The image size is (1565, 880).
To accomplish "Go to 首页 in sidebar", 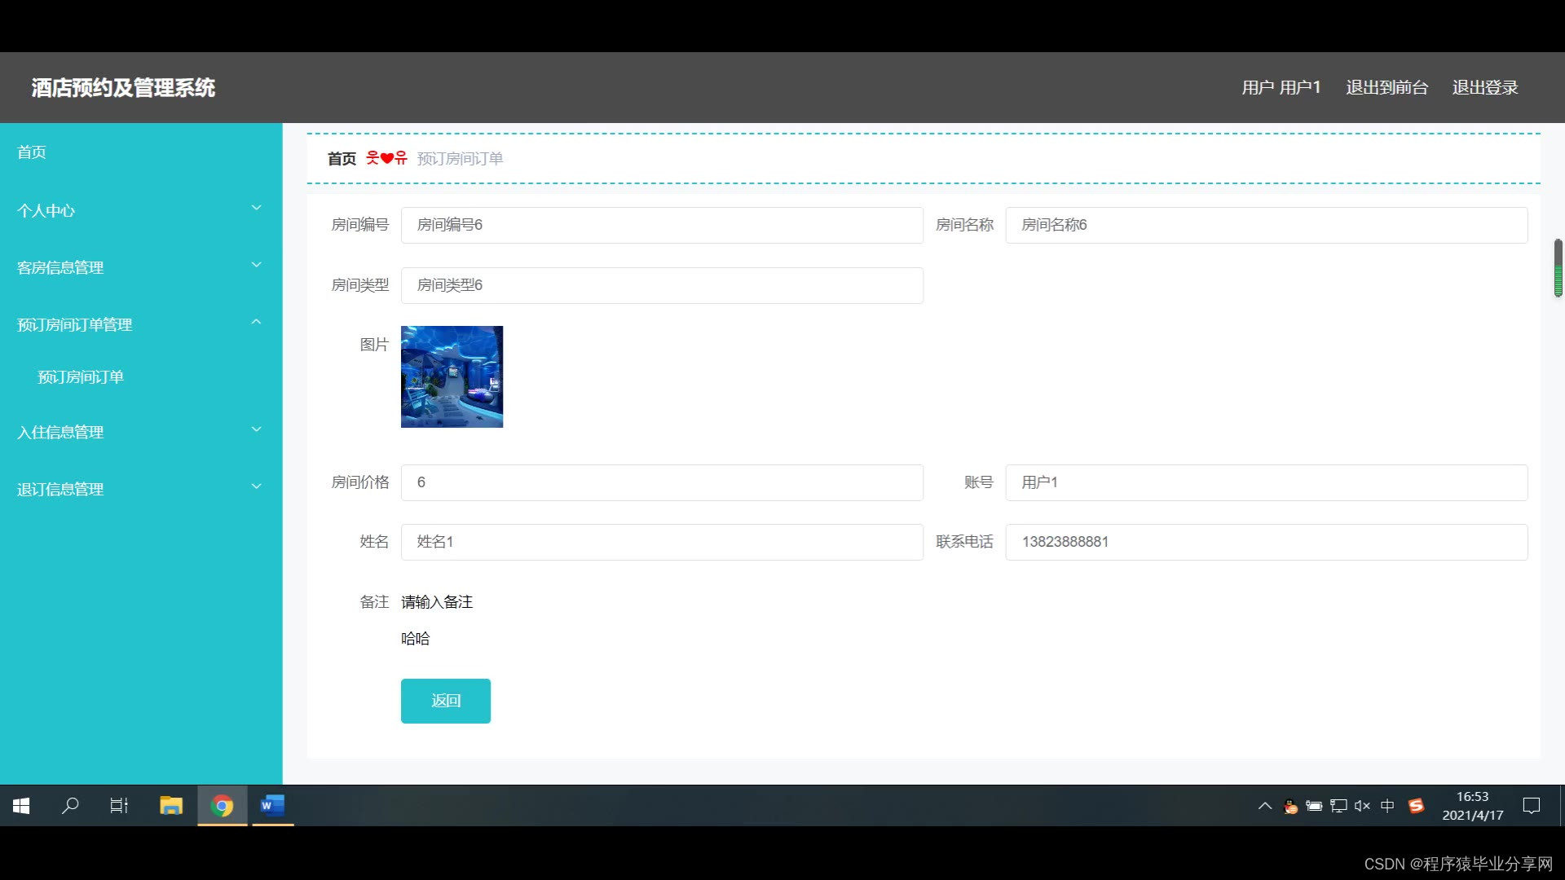I will (x=32, y=152).
